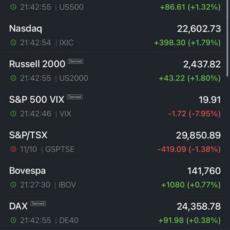Tap the clock icon beside US500
The width and height of the screenshot is (230, 230).
tap(13, 7)
